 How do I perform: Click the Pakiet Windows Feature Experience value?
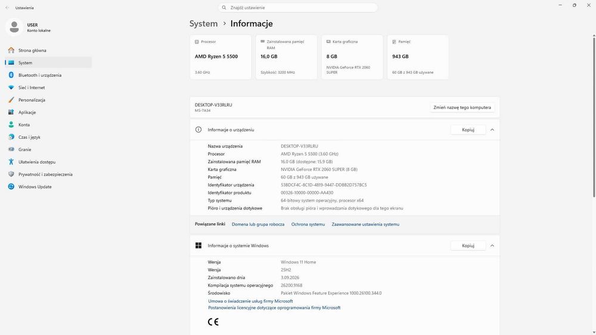point(331,293)
